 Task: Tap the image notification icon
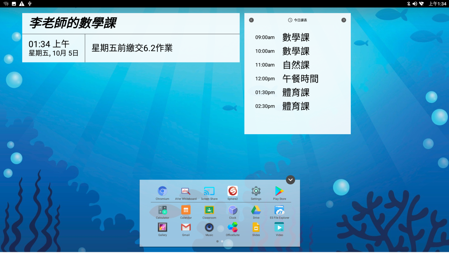pyautogui.click(x=14, y=4)
